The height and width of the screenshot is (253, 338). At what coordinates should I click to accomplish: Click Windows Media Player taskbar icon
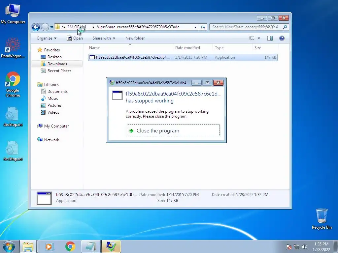point(49,246)
